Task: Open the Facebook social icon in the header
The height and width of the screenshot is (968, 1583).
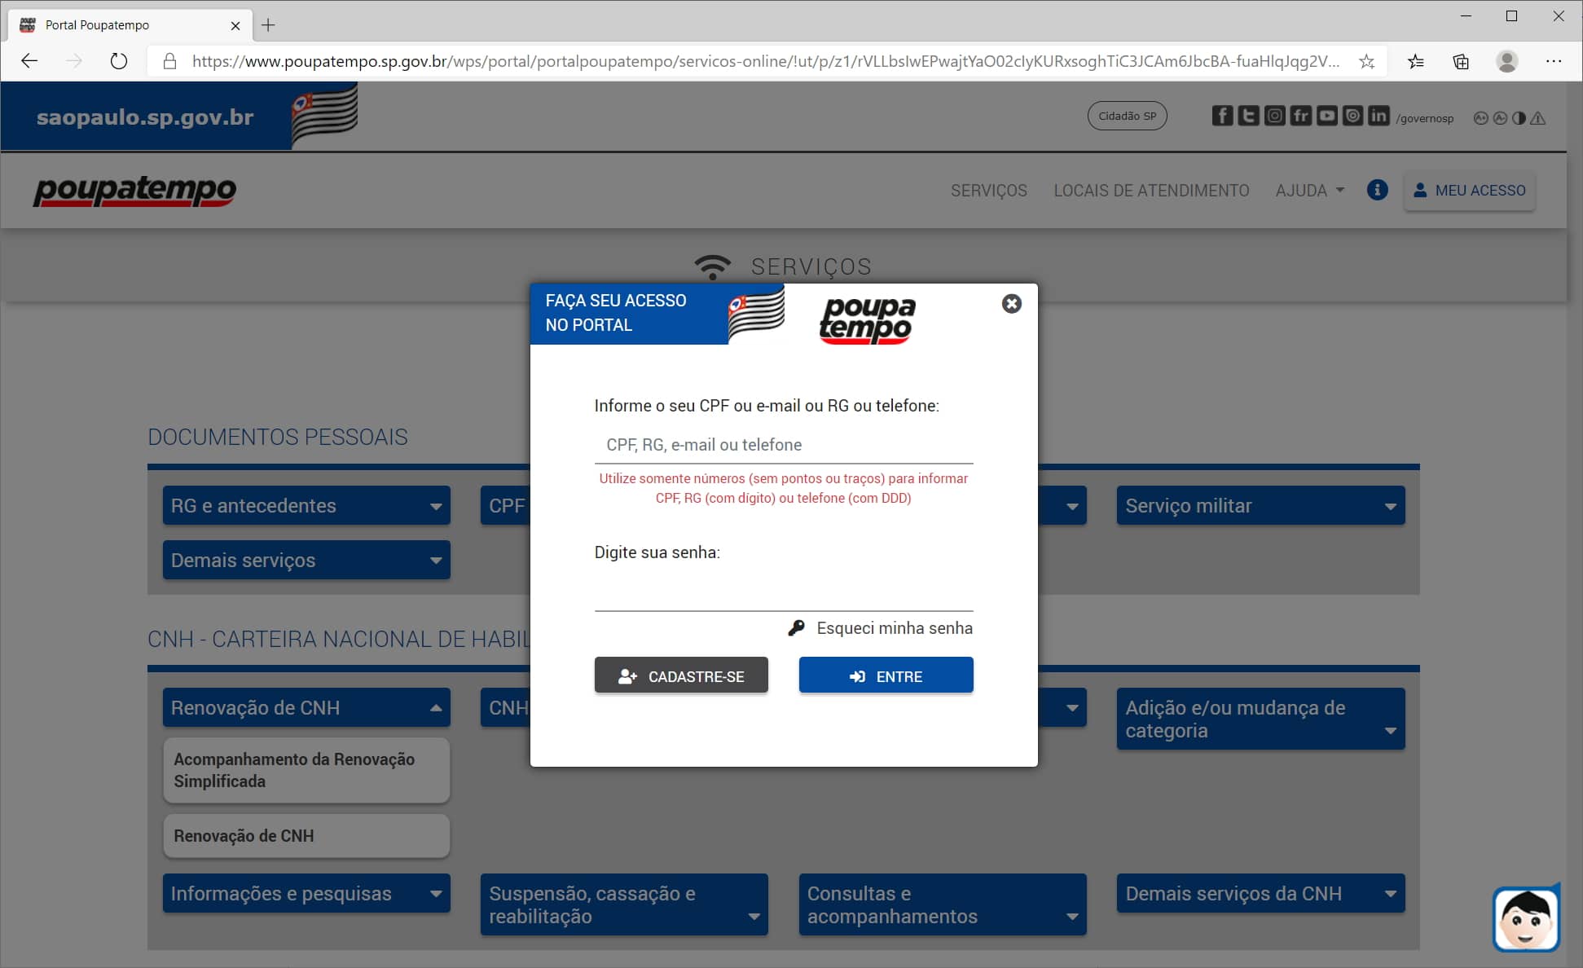Action: coord(1222,116)
